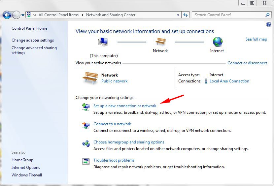Click the Troubleshoot problems icon
The width and height of the screenshot is (274, 186).
point(86,161)
